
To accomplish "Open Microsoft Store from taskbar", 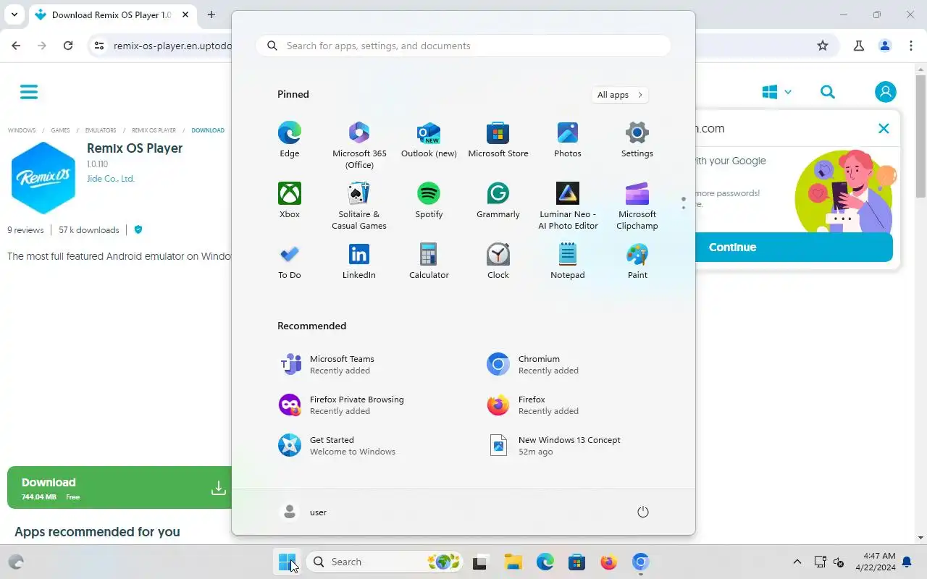I will (x=576, y=562).
